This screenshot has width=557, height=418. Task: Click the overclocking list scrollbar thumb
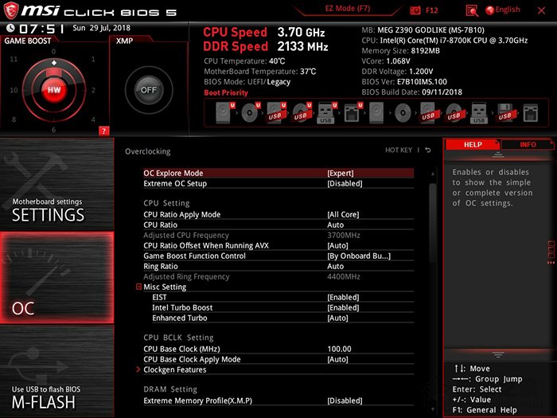tap(432, 222)
